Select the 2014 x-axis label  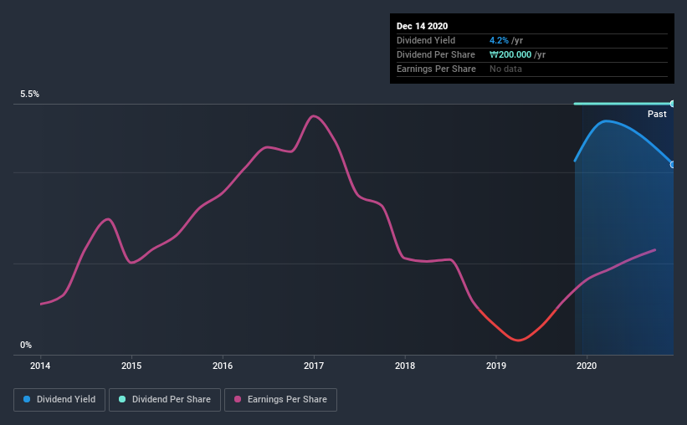[x=40, y=366]
